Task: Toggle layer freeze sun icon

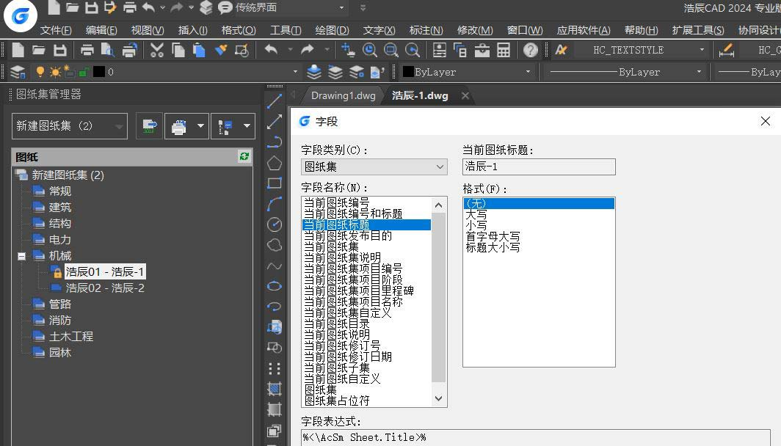Action: (x=55, y=72)
